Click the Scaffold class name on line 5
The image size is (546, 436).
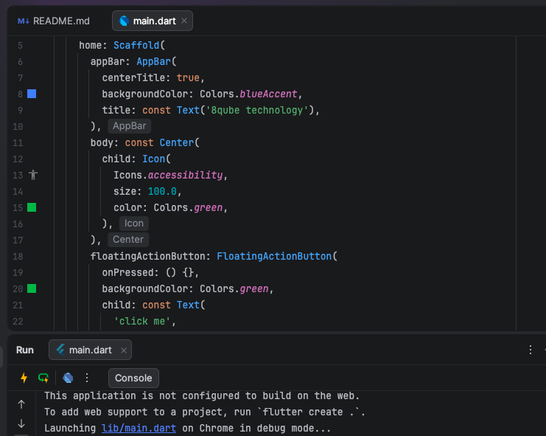click(136, 45)
